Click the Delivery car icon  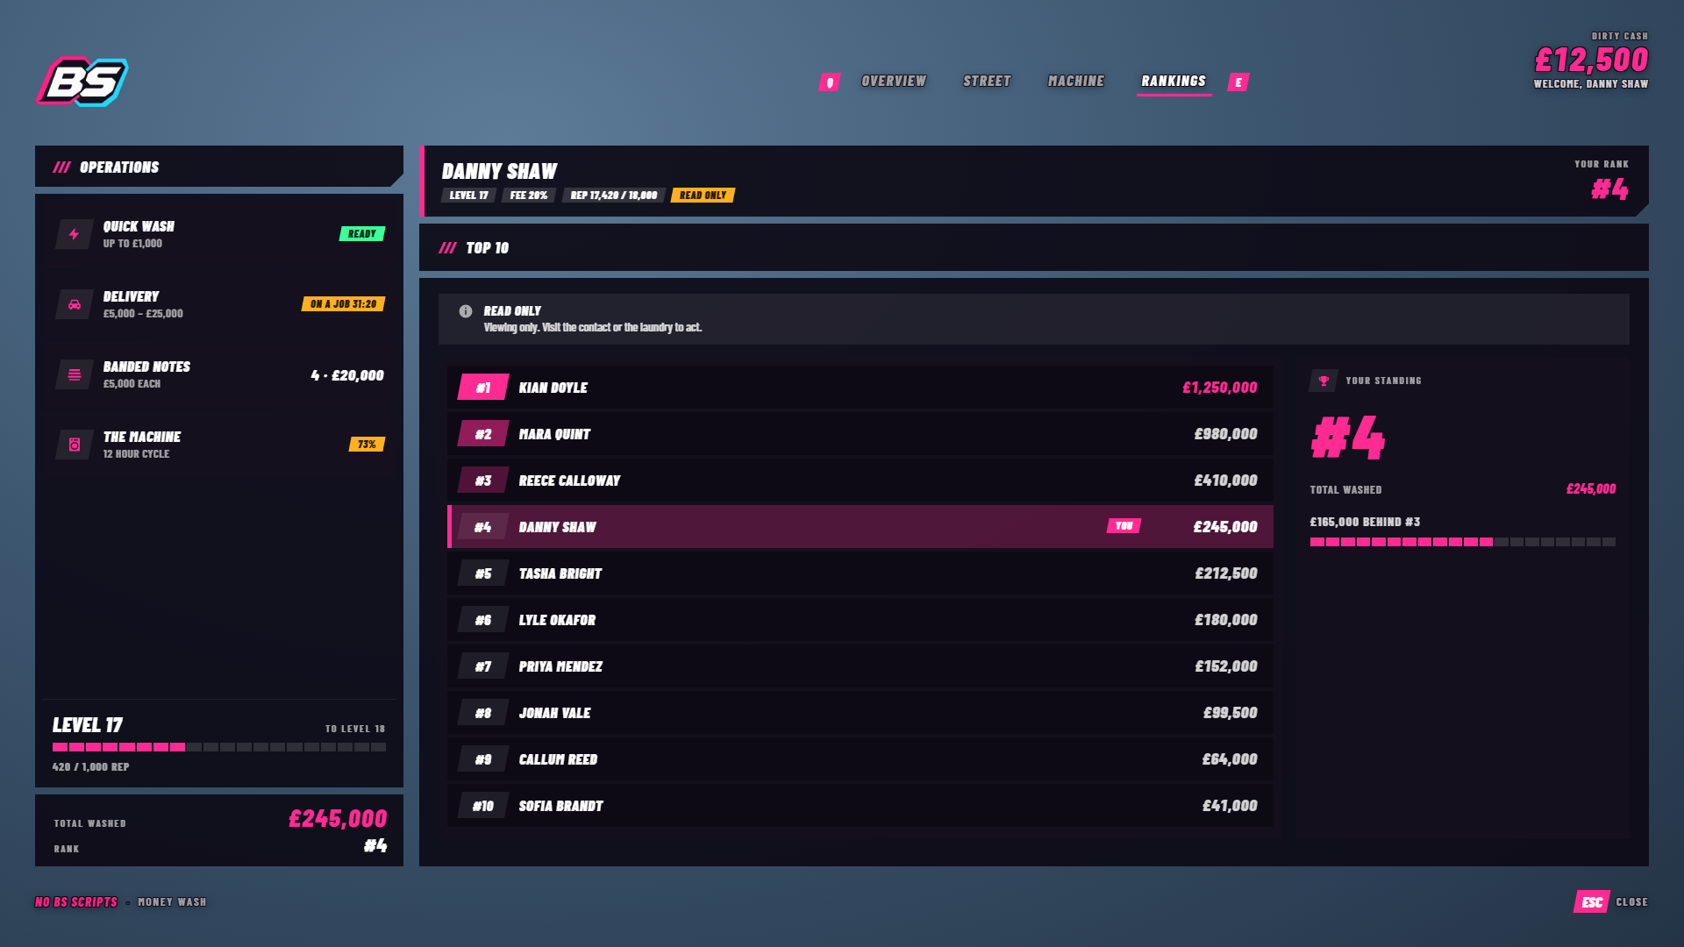point(75,304)
